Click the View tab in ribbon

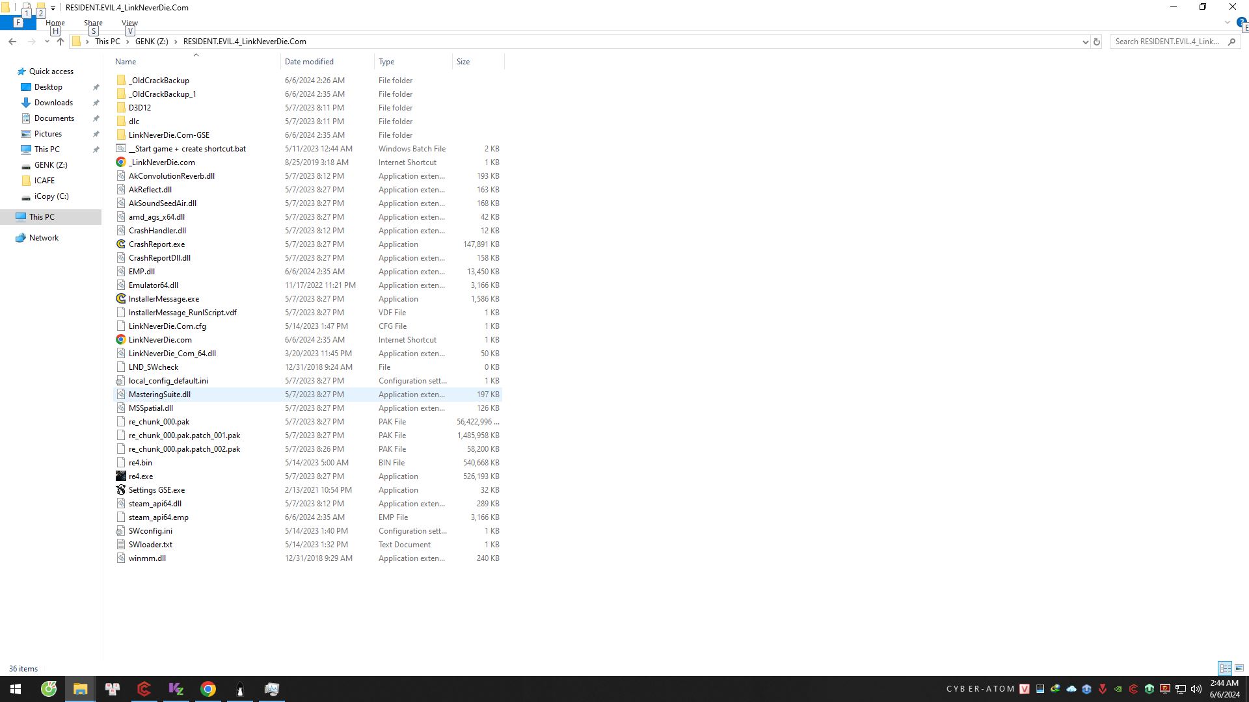[129, 22]
